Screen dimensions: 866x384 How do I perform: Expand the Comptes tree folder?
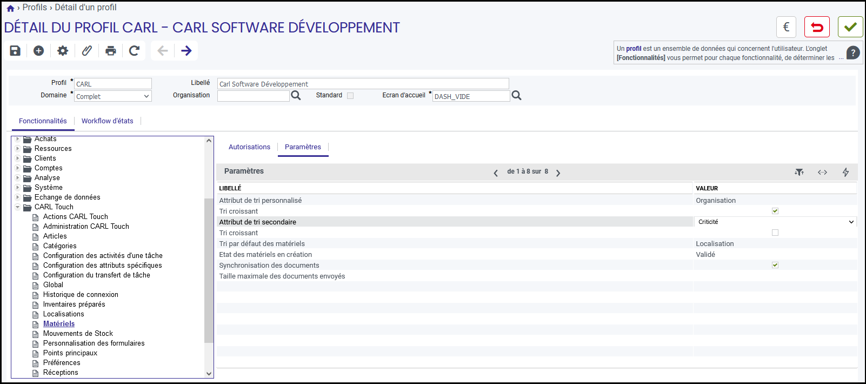pos(17,168)
